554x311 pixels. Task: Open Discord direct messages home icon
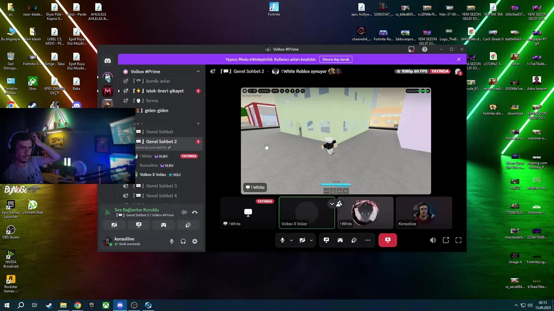107,61
